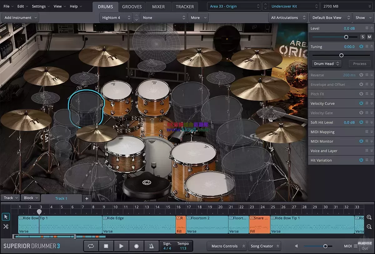This screenshot has width=375, height=254.
Task: Open the Drum Head tuning dropdown
Action: pyautogui.click(x=327, y=63)
